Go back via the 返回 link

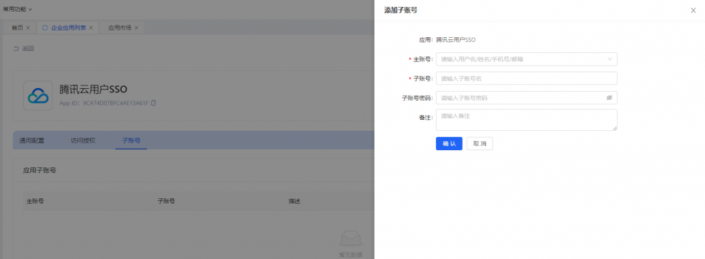24,48
